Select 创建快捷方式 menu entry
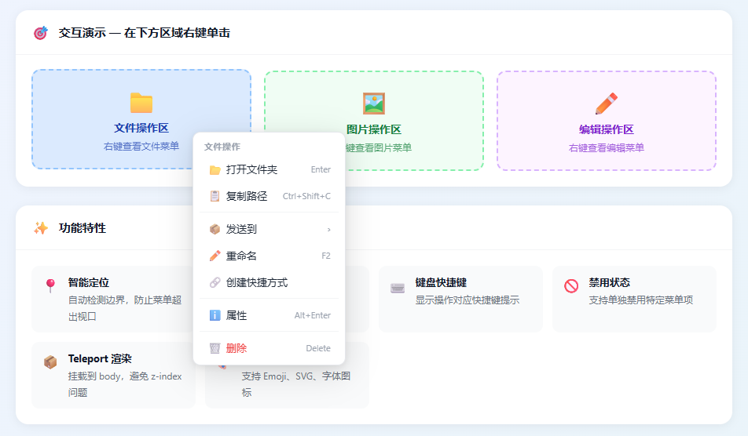Viewport: 748px width, 436px height. tap(269, 283)
